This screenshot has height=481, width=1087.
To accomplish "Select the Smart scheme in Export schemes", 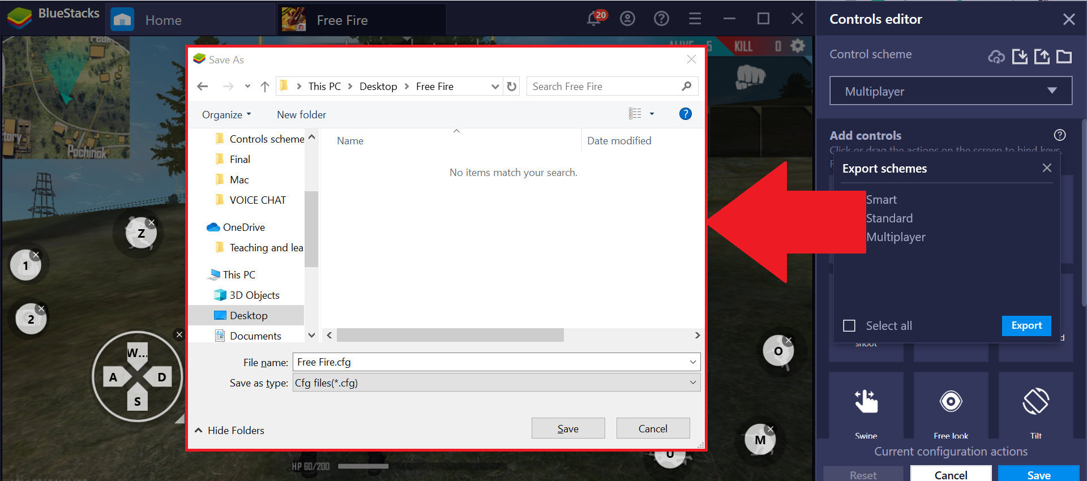I will point(881,200).
